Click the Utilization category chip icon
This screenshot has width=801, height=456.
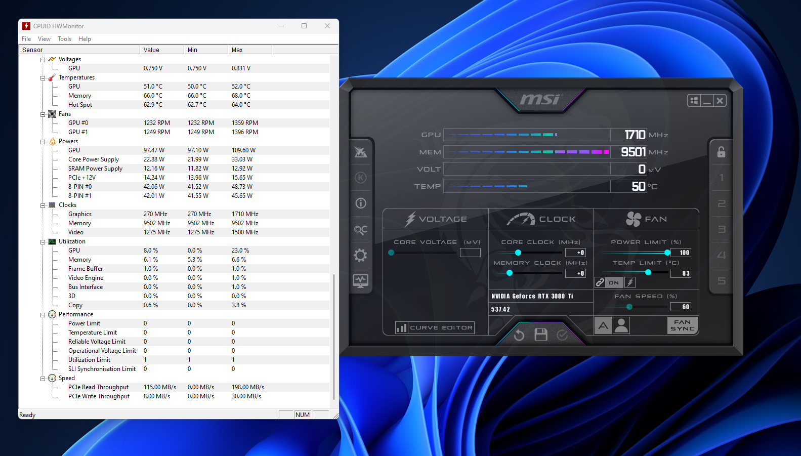(x=52, y=241)
